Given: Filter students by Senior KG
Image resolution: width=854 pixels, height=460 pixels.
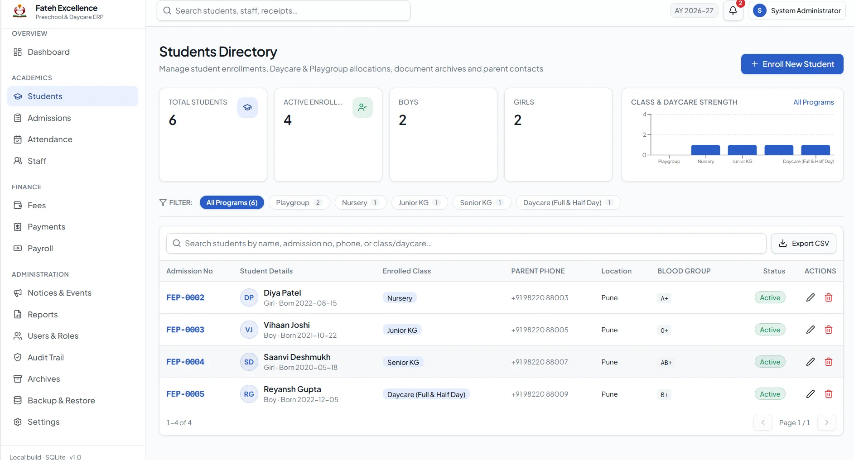Looking at the screenshot, I should [x=482, y=202].
